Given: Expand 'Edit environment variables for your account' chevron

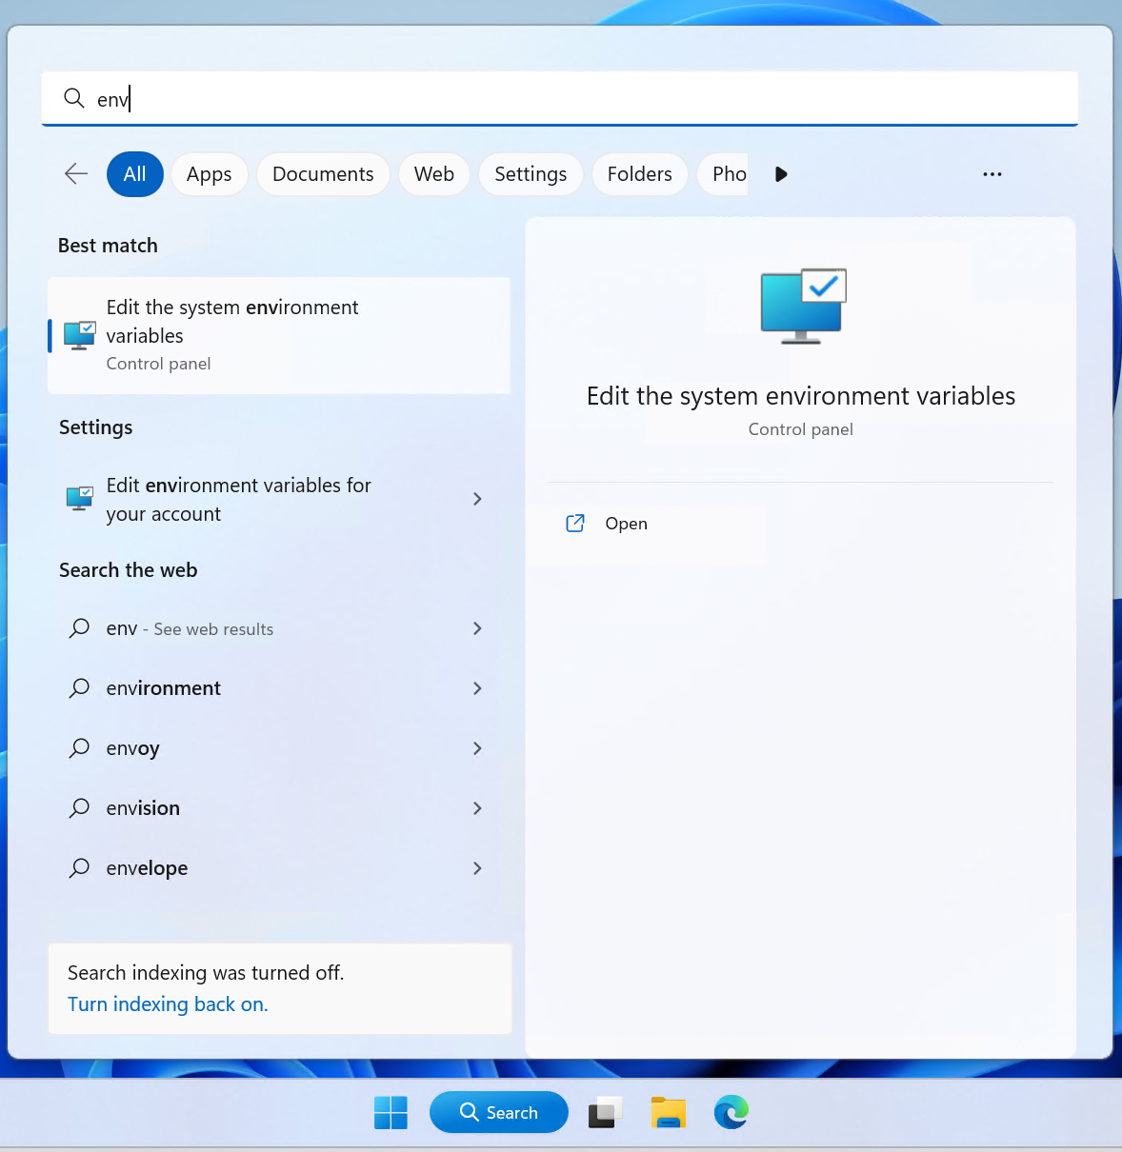Looking at the screenshot, I should click(x=477, y=499).
